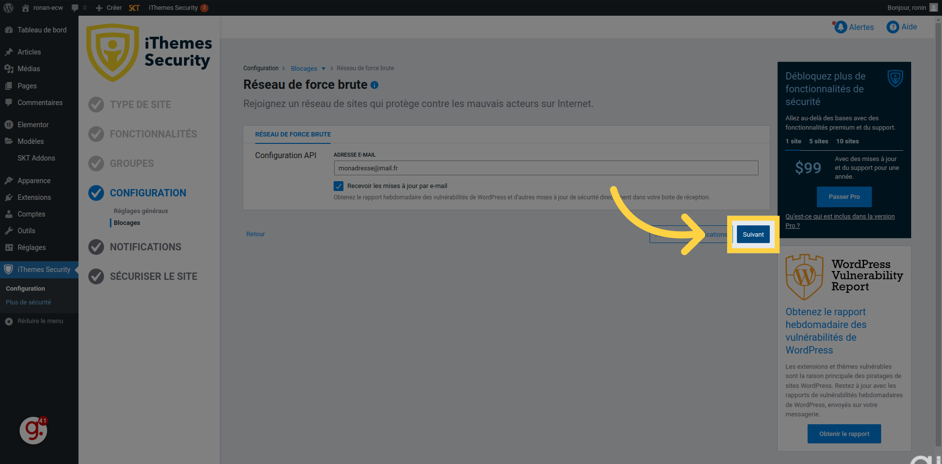Click the Pages icon in sidebar
Viewport: 942px width, 464px height.
coord(9,86)
